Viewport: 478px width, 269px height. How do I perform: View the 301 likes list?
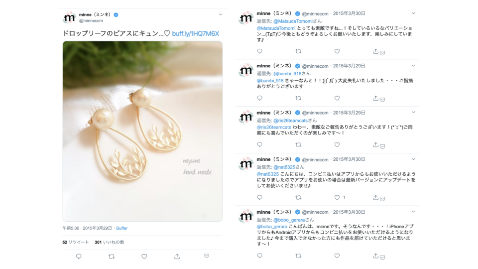(x=110, y=242)
